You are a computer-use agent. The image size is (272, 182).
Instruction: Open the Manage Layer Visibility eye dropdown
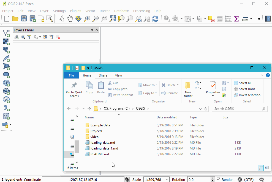click(23, 37)
